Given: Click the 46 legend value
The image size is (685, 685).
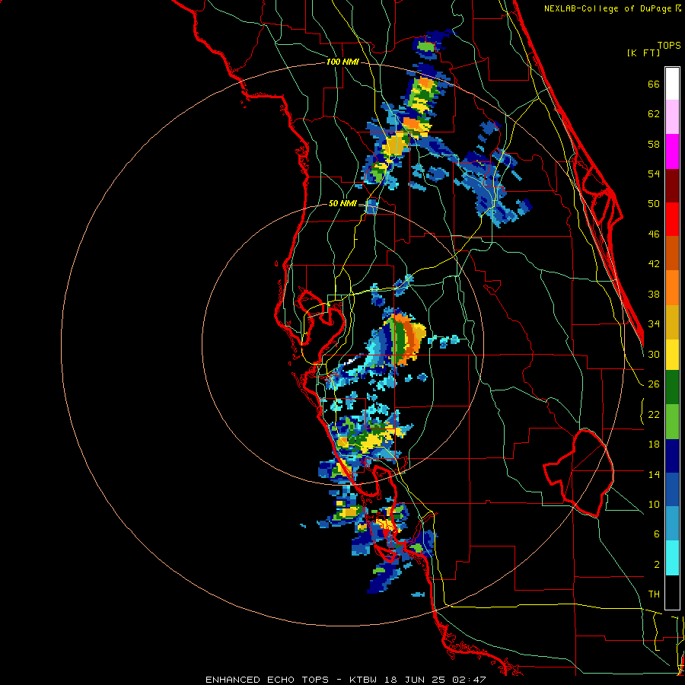Looking at the screenshot, I should (654, 234).
